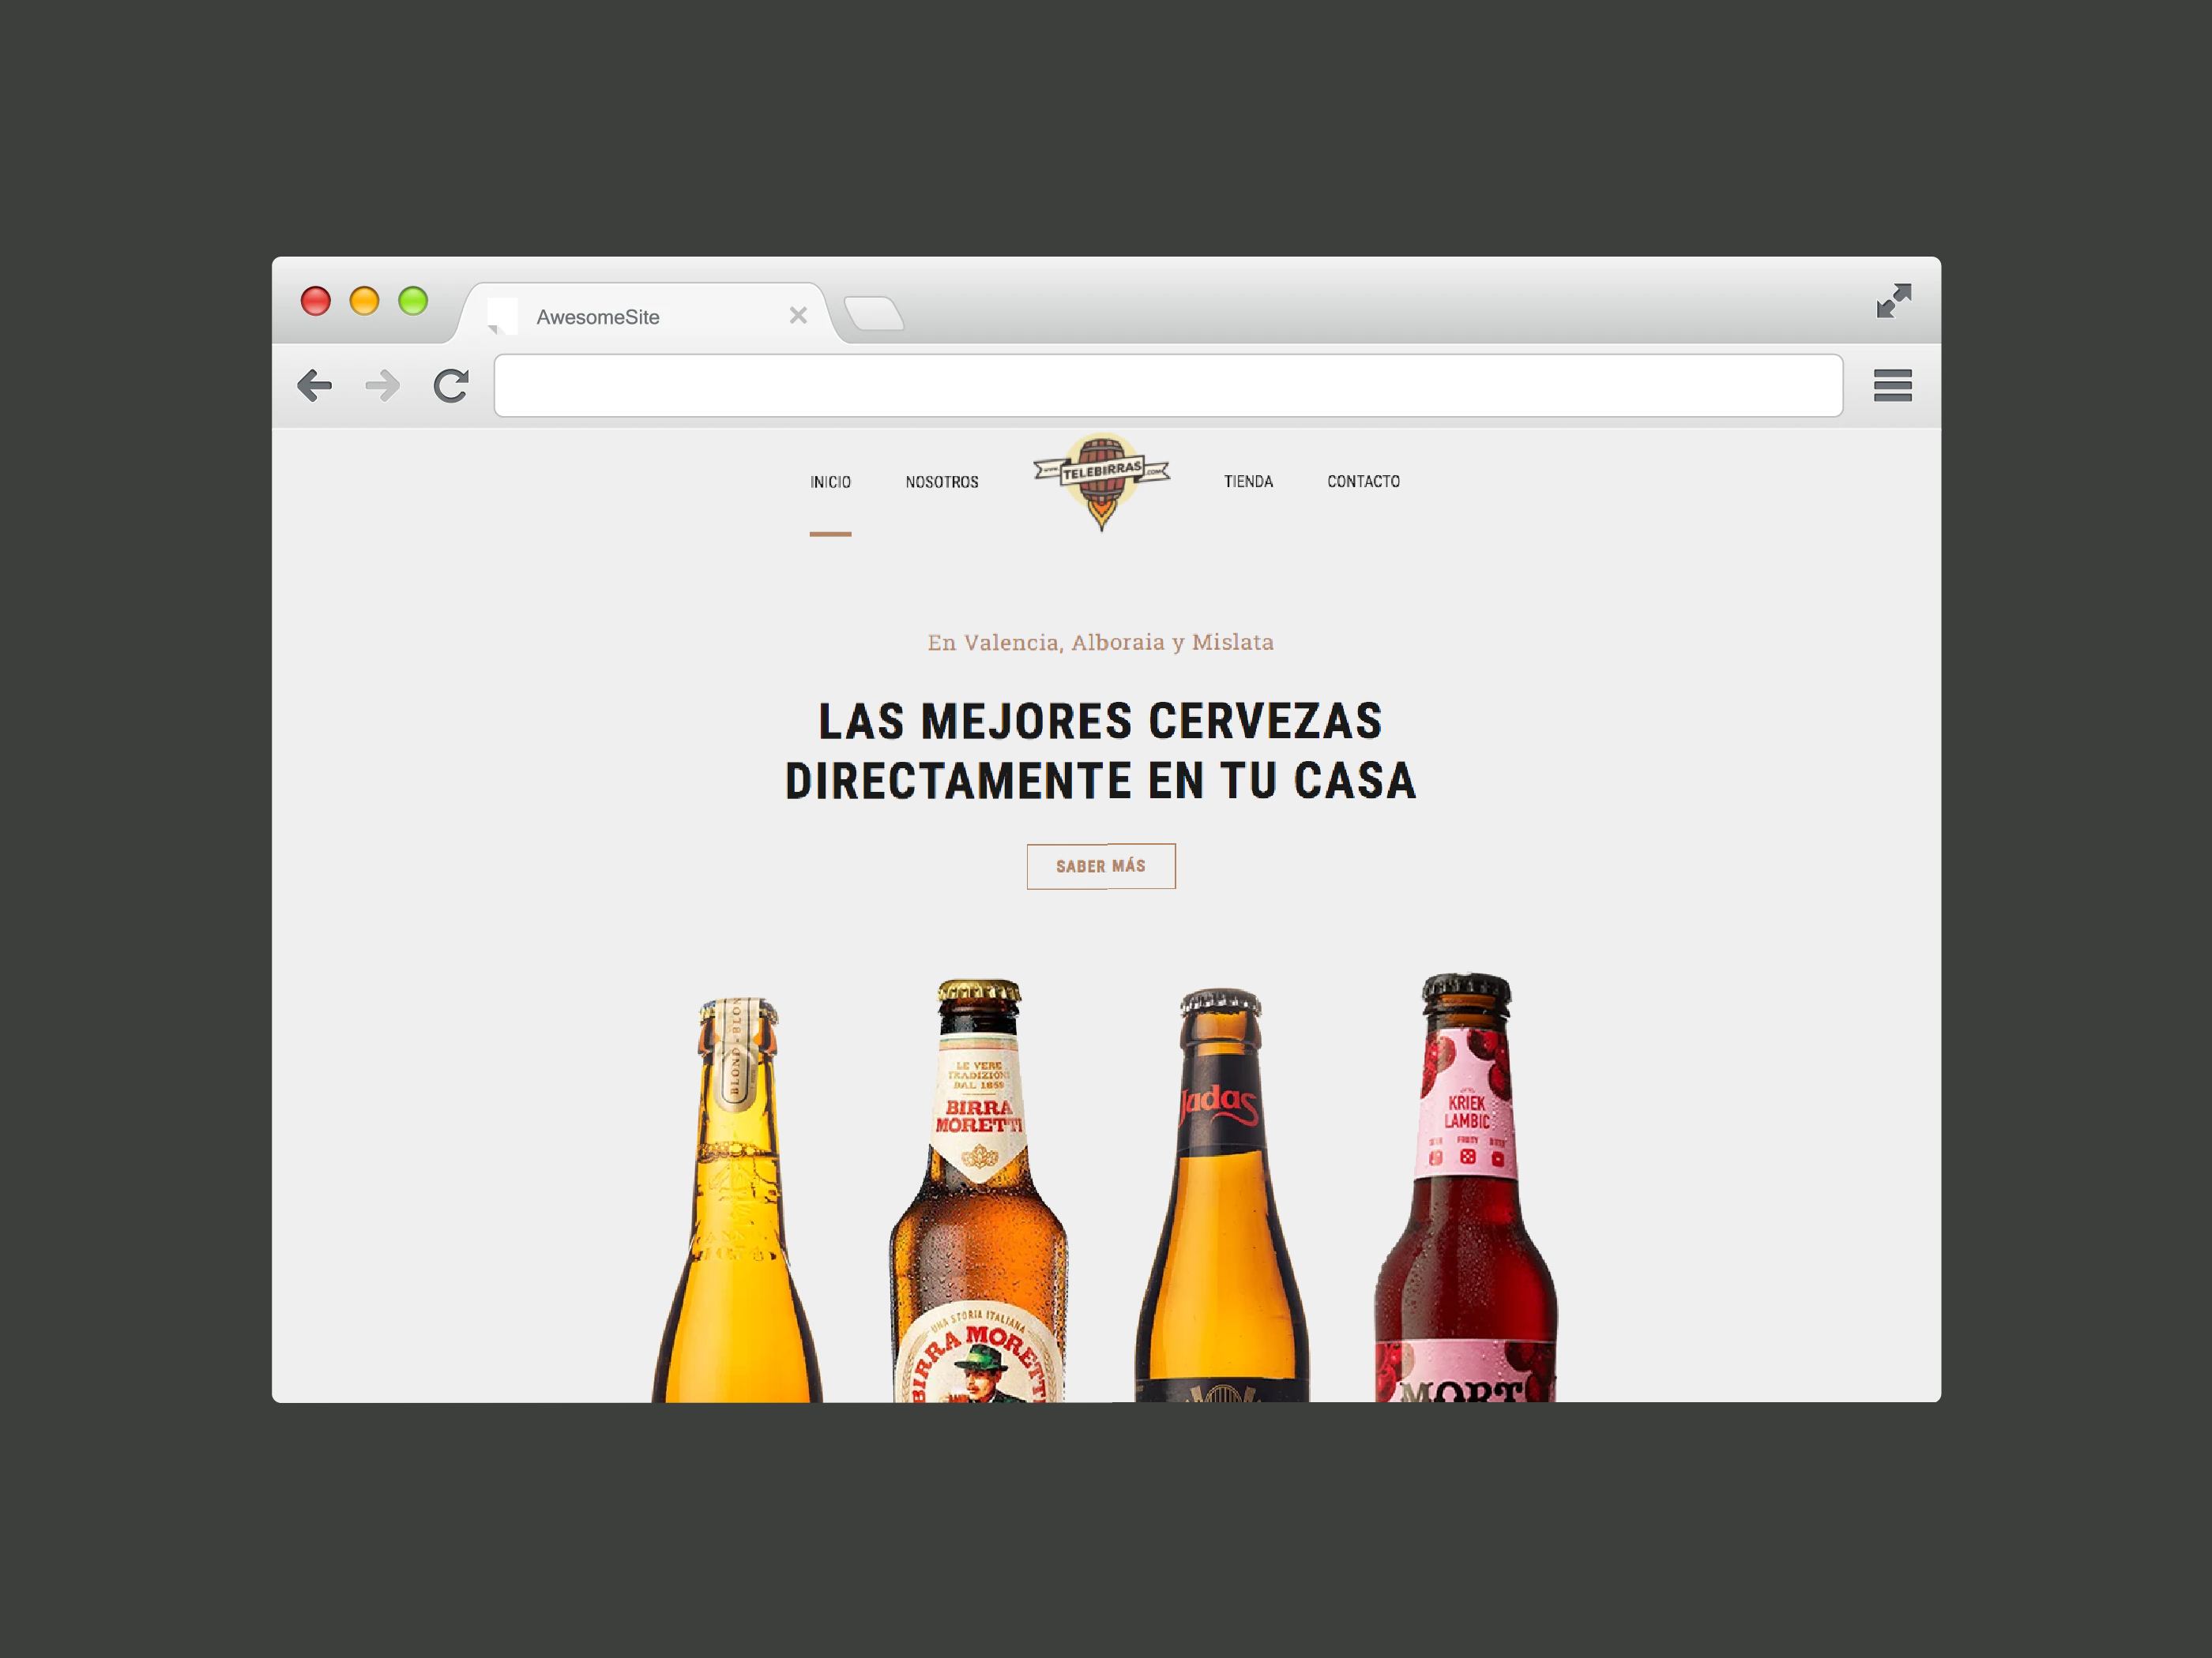Viewport: 2212px width, 1658px height.
Task: Click the browser forward arrow
Action: pos(383,386)
